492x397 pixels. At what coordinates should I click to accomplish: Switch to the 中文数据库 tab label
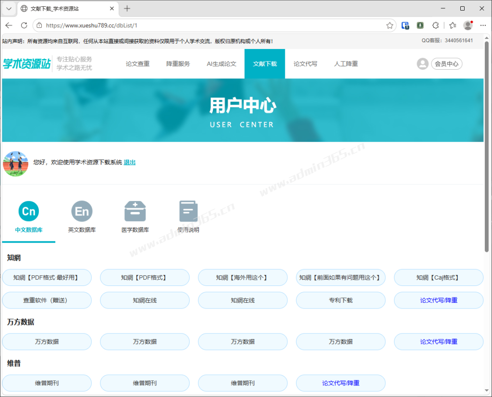click(x=28, y=230)
